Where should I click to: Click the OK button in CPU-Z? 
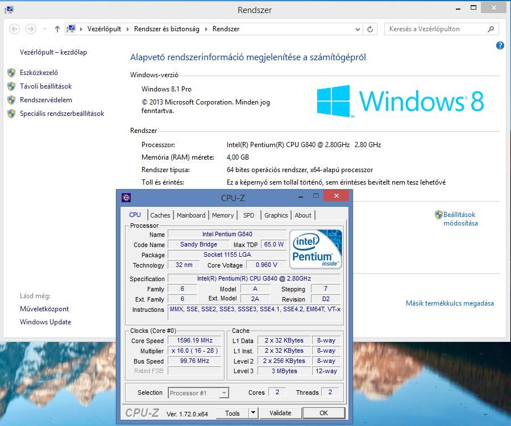pyautogui.click(x=323, y=413)
